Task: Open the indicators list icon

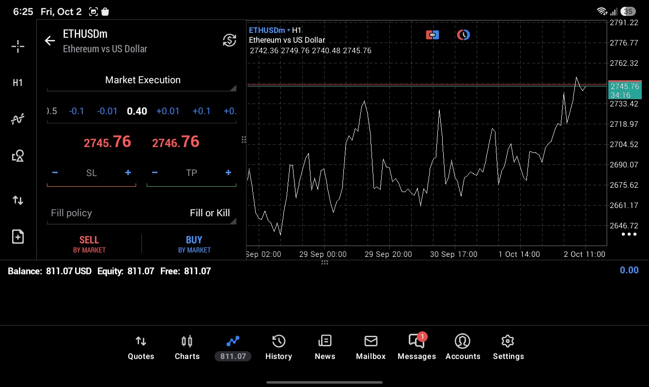Action: (x=18, y=119)
